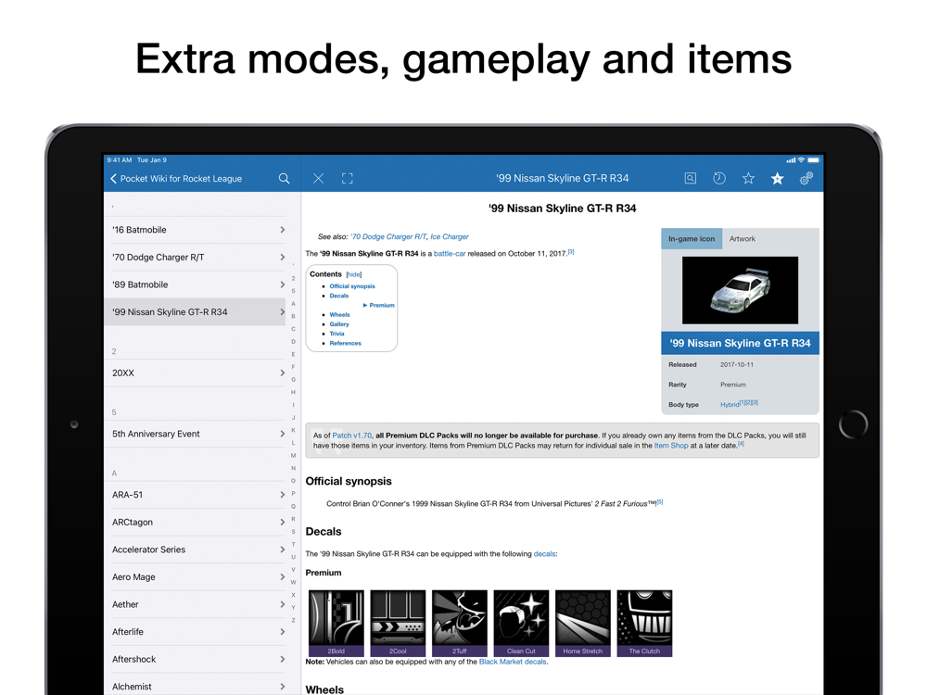Jump to letter M in index bar
927x695 pixels.
[x=293, y=455]
